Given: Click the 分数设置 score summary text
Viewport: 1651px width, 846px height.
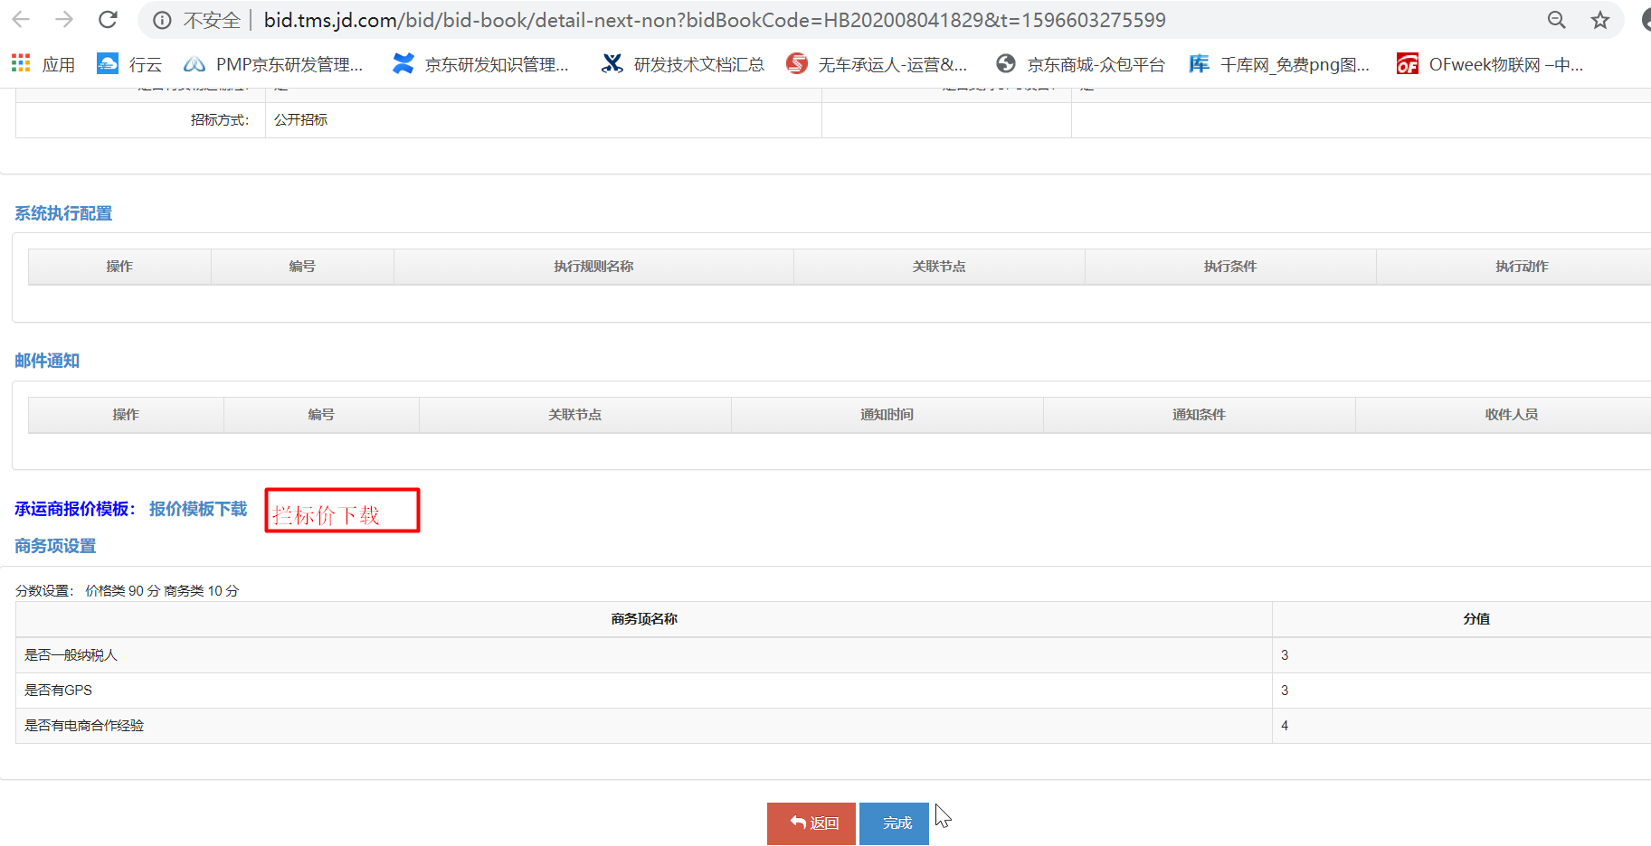Looking at the screenshot, I should [x=128, y=591].
